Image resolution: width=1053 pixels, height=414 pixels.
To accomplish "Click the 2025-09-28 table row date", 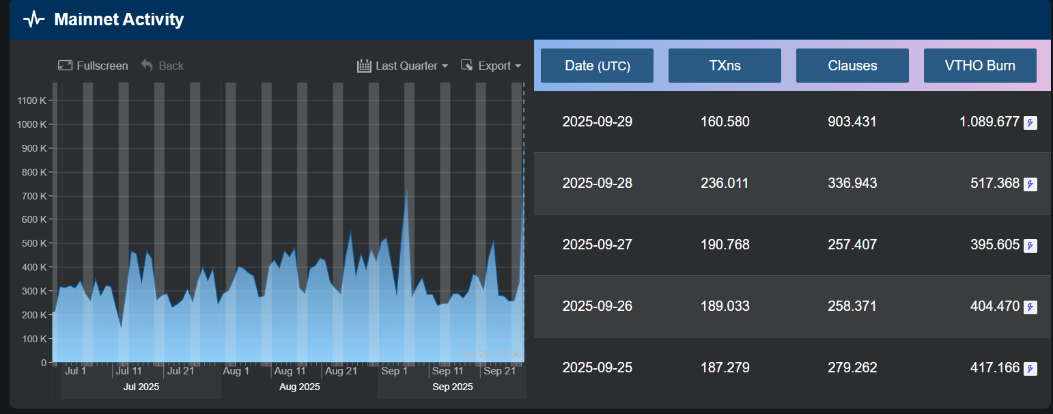I will (597, 183).
